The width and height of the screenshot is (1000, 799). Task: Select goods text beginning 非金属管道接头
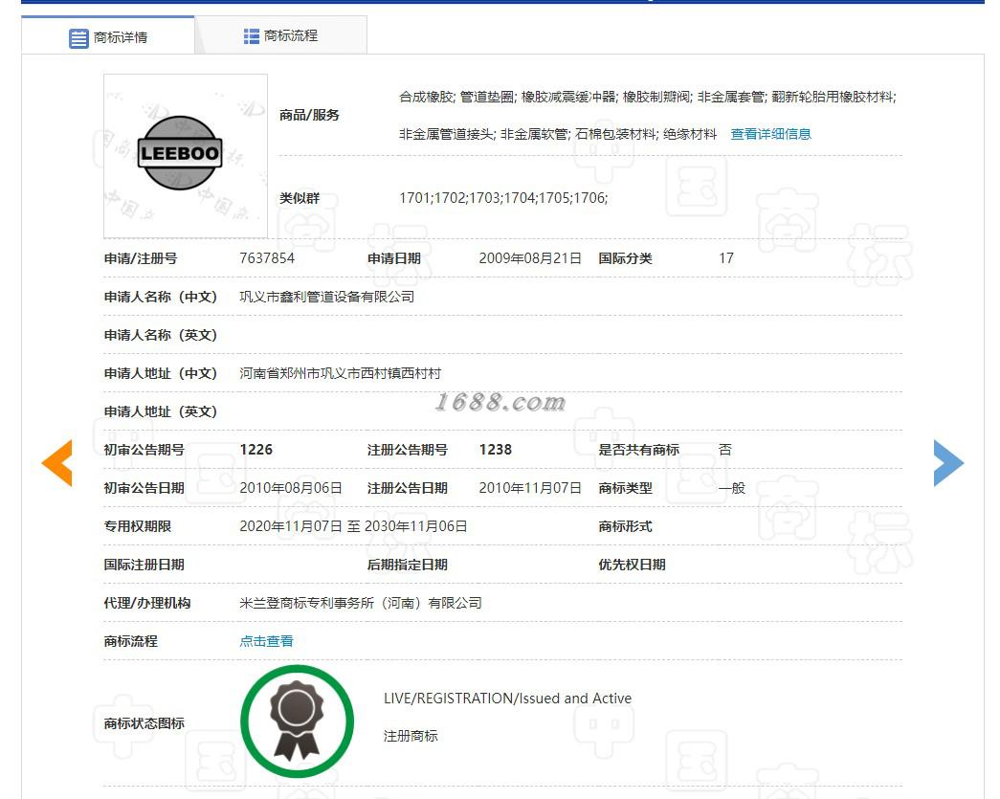pyautogui.click(x=558, y=134)
